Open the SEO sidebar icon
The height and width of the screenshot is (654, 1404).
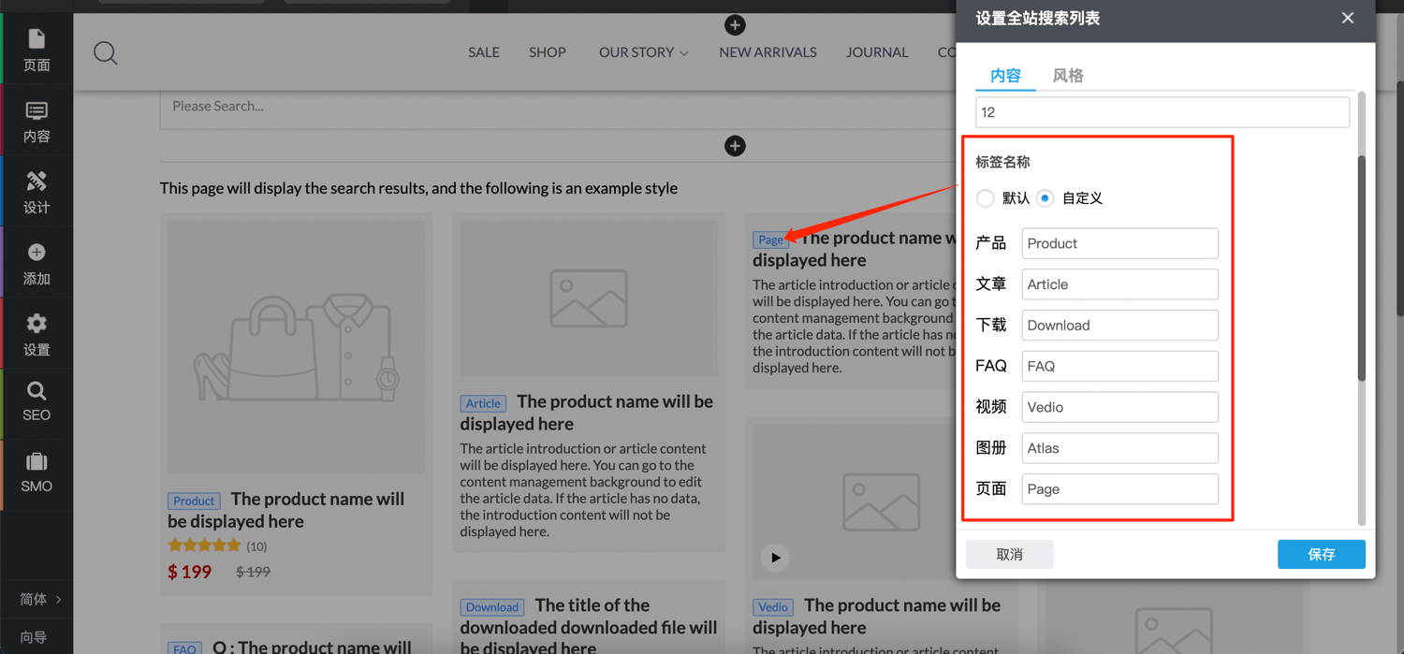pyautogui.click(x=37, y=401)
